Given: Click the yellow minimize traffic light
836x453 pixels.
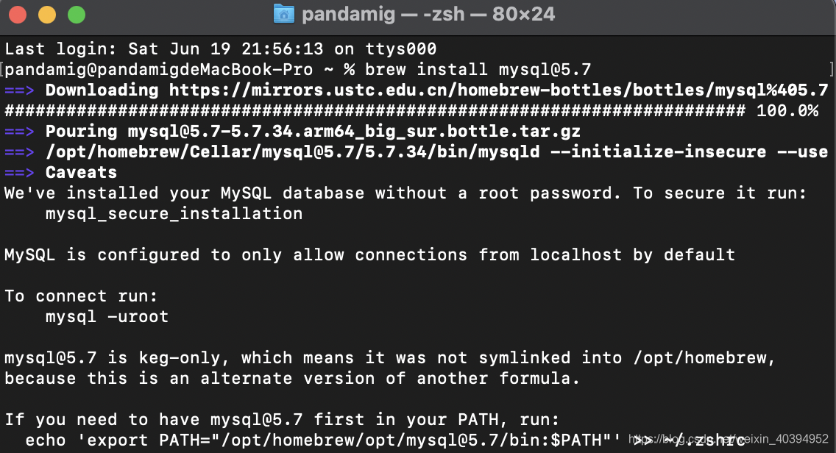Looking at the screenshot, I should pyautogui.click(x=47, y=14).
